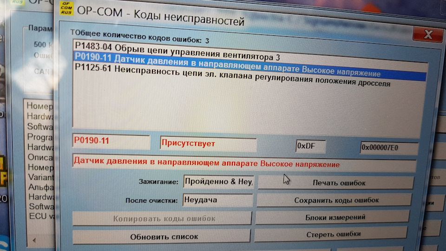
Task: Click the 'Зажигание' value field
Action: 218,181
